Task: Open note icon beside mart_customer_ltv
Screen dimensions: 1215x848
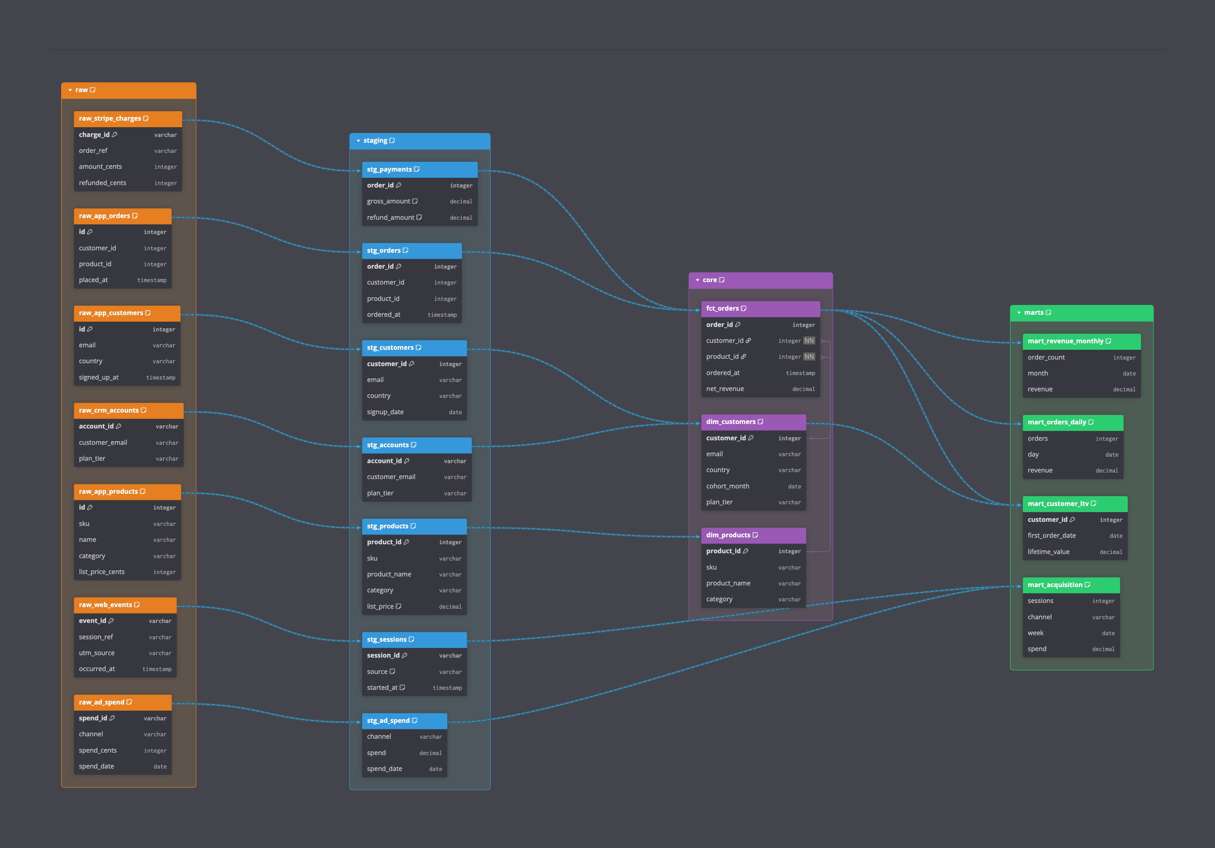Action: tap(1093, 503)
